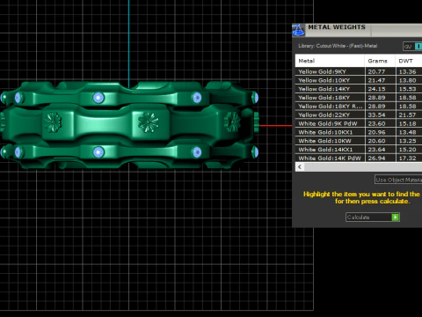
Task: Toggle the GV switch beside Library
Action: click(412, 47)
